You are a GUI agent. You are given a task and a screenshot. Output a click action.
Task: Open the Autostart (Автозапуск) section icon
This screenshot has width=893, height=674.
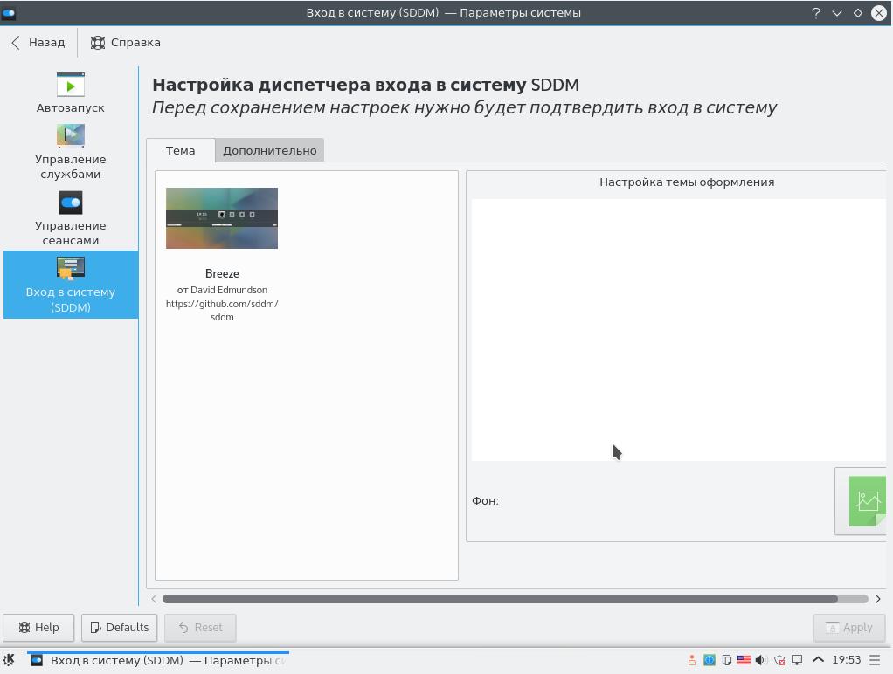pos(71,85)
